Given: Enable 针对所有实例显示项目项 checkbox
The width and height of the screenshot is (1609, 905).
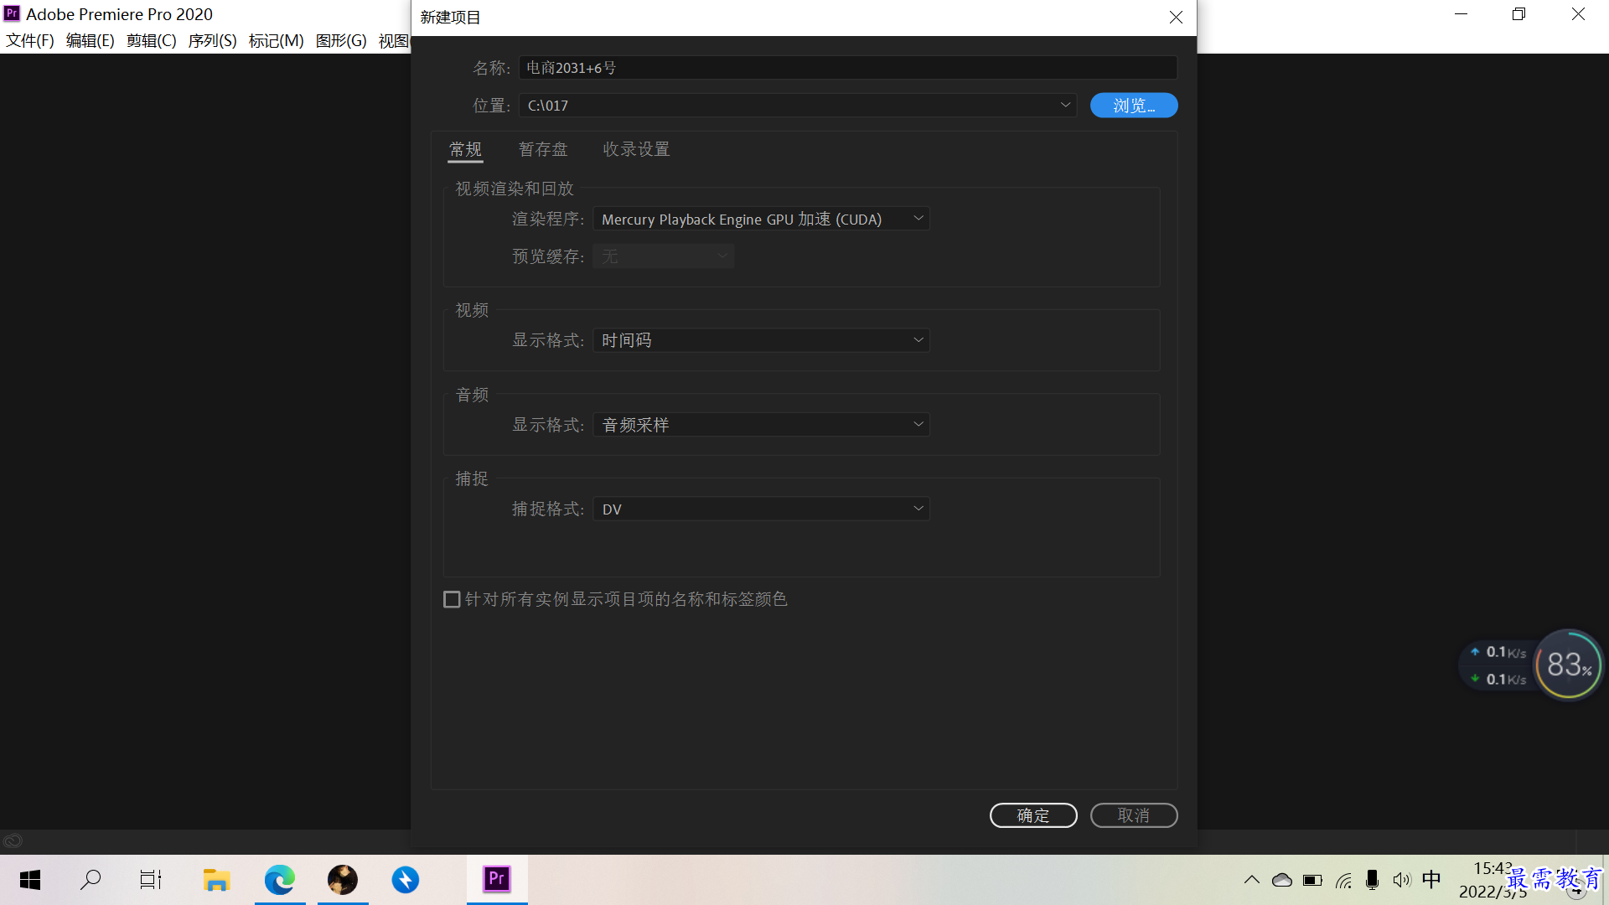Looking at the screenshot, I should click(x=452, y=599).
